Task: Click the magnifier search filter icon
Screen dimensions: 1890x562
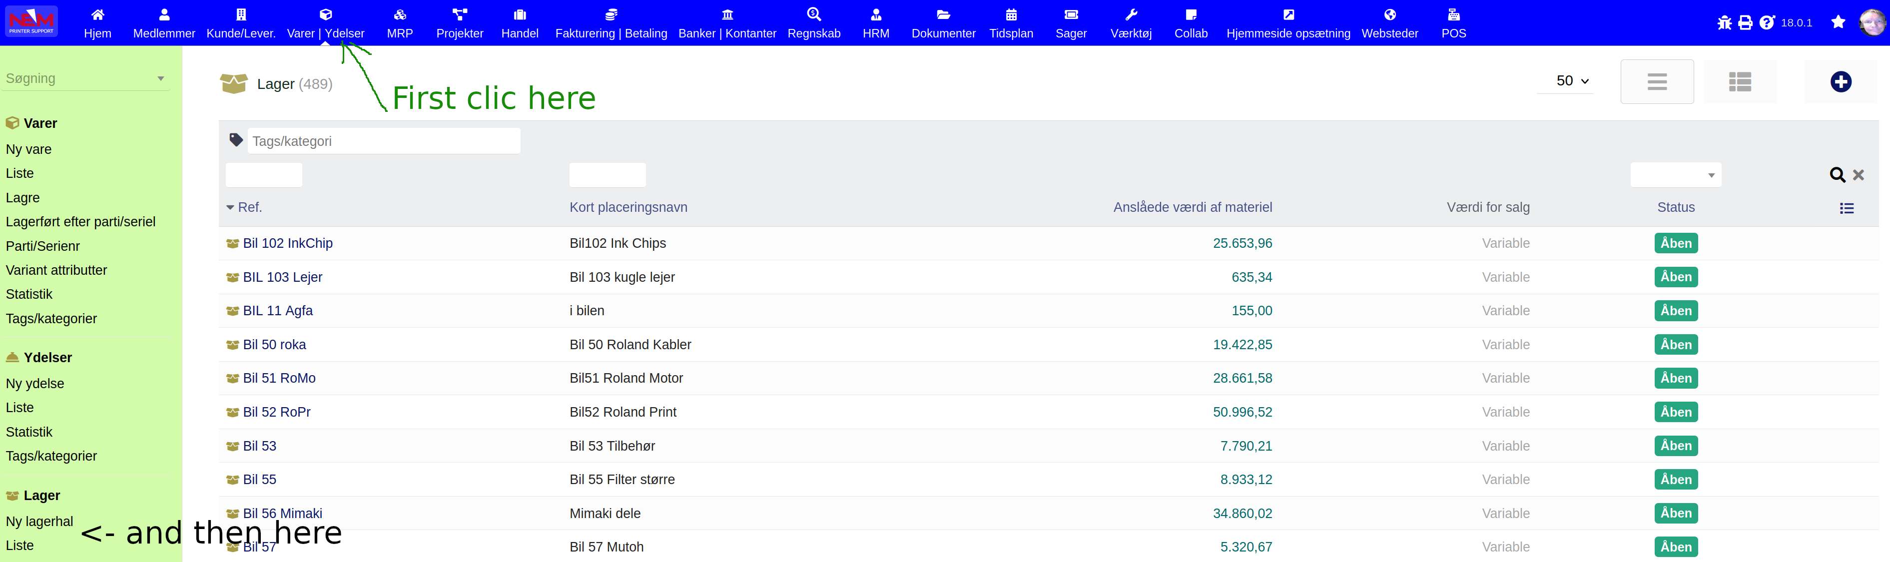Action: tap(1837, 175)
